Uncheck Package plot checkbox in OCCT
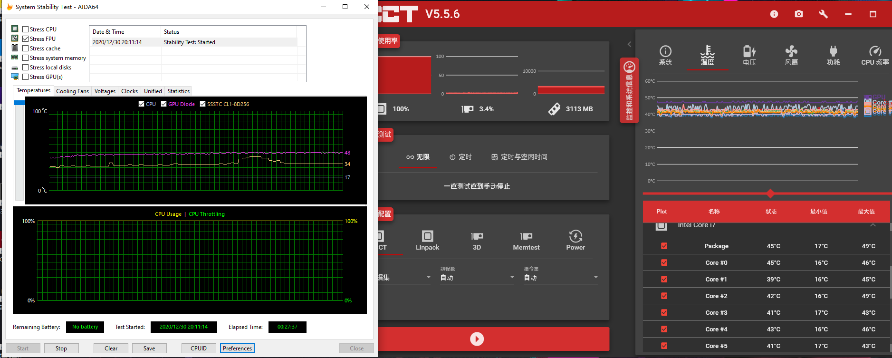Image resolution: width=892 pixels, height=358 pixels. (664, 246)
